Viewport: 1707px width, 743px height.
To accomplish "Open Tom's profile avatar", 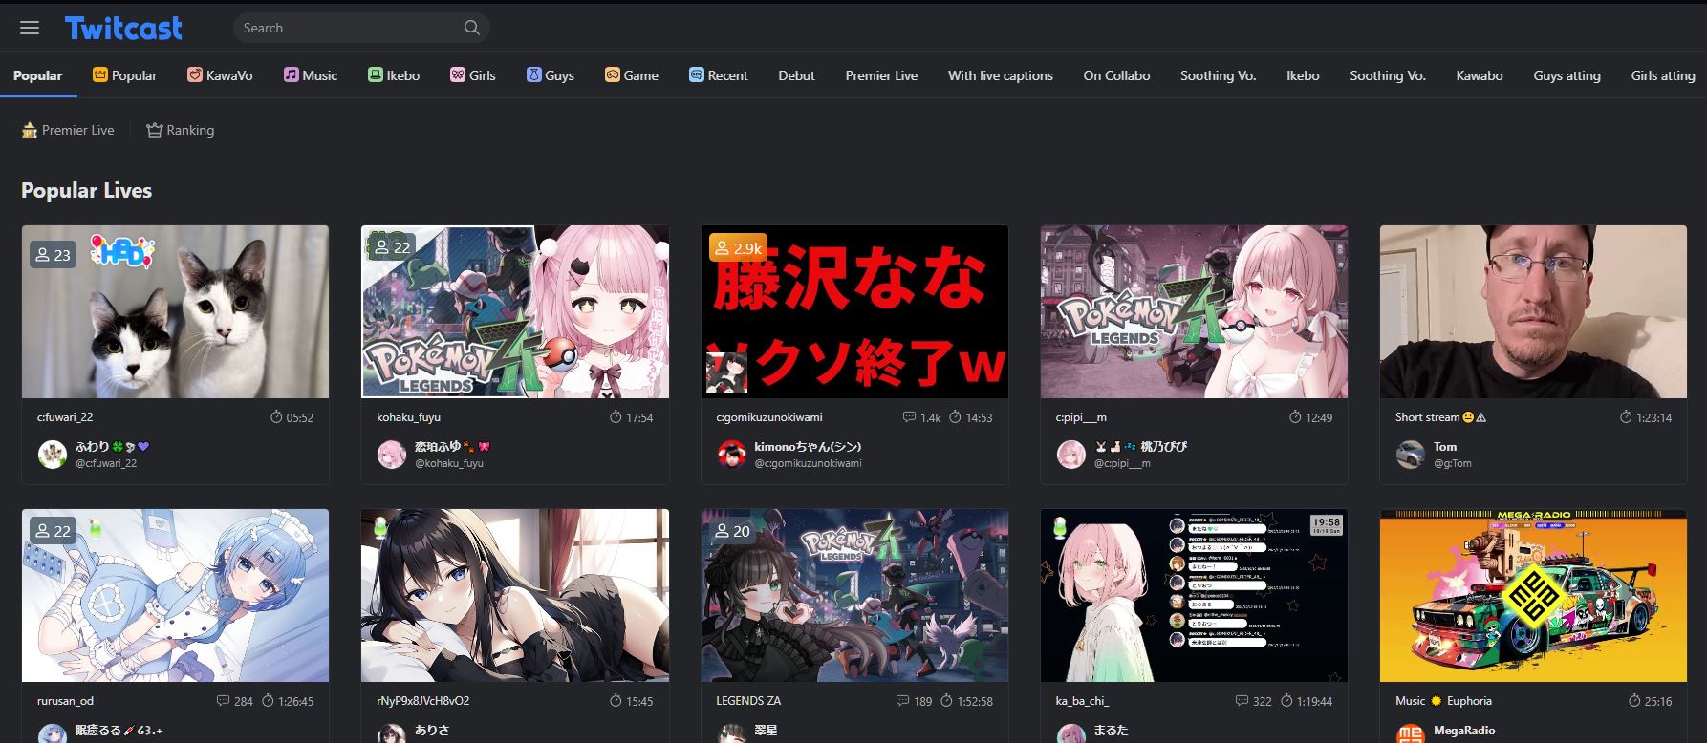I will tap(1411, 455).
